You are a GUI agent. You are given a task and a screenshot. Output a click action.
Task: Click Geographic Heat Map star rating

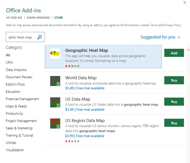(x=72, y=66)
